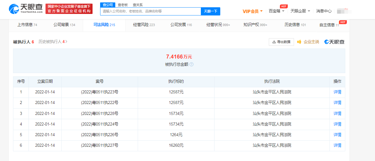Open the 历史信息 tab
Screen dimensions: 375x161
click(x=295, y=25)
